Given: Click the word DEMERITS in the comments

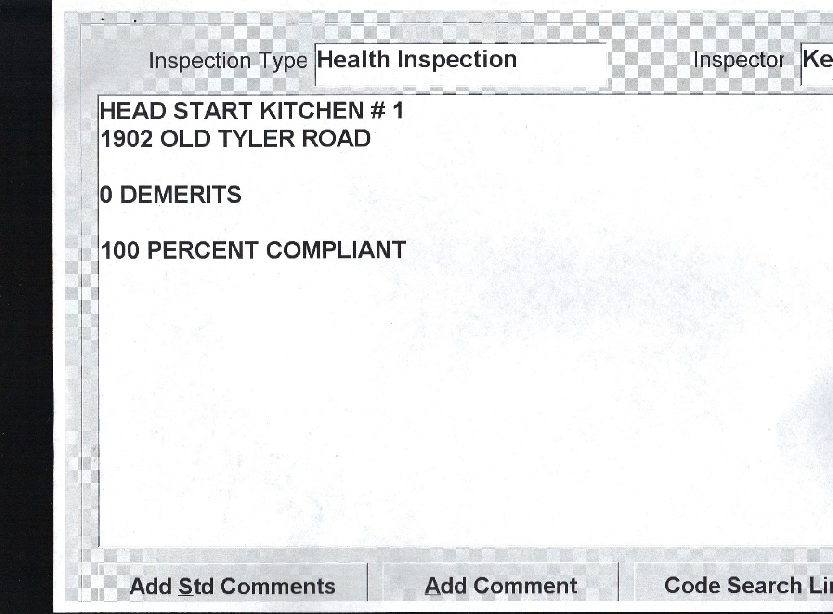Looking at the screenshot, I should click(x=181, y=195).
